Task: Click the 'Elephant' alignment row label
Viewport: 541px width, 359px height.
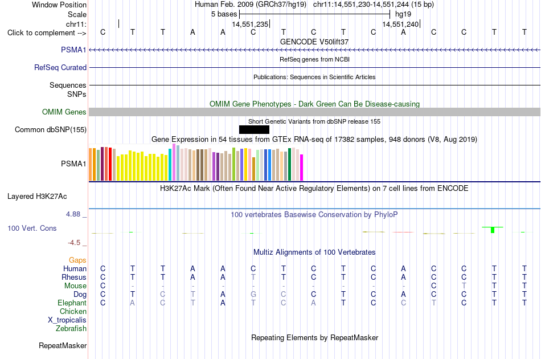Action: pyautogui.click(x=72, y=303)
